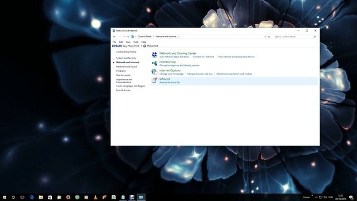This screenshot has width=357, height=201.
Task: Open the Tools menu
Action: tap(136, 42)
